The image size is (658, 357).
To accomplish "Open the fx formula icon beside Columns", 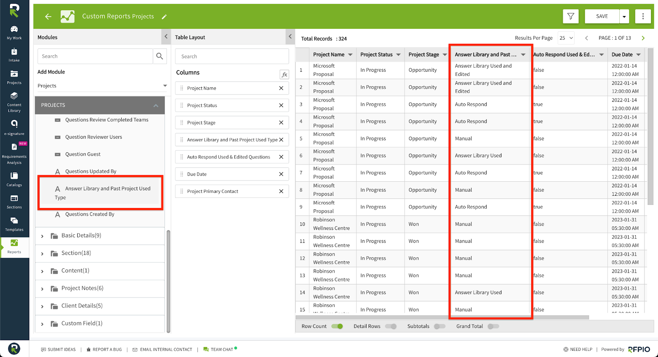I will point(284,74).
